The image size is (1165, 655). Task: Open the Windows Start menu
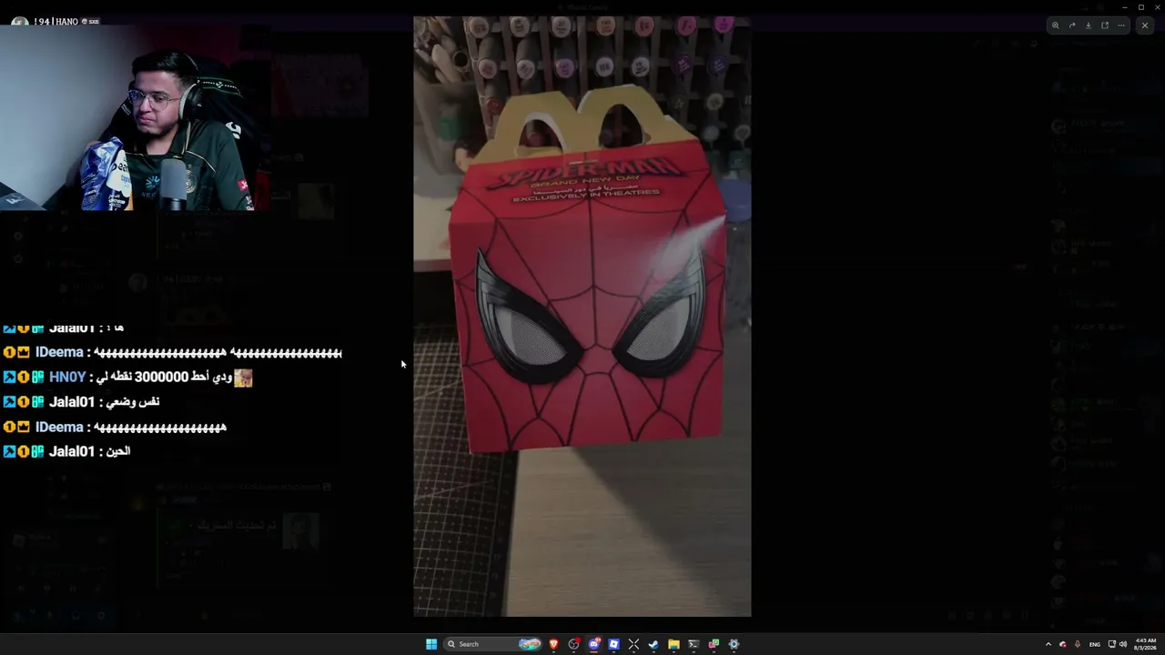pos(431,644)
